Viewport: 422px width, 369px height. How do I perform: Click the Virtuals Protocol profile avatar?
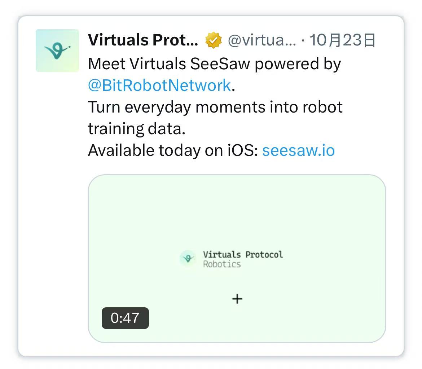pyautogui.click(x=57, y=50)
